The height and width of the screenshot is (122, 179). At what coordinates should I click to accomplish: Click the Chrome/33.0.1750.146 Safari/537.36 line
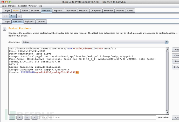click(x=35, y=62)
